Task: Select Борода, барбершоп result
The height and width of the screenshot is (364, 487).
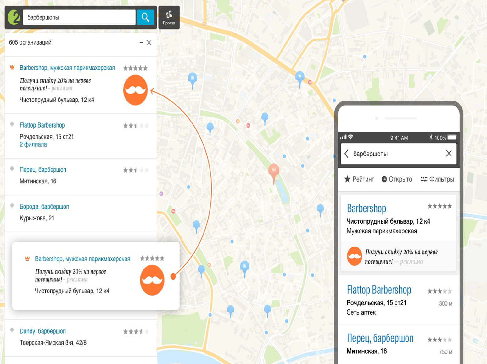Action: coord(44,207)
